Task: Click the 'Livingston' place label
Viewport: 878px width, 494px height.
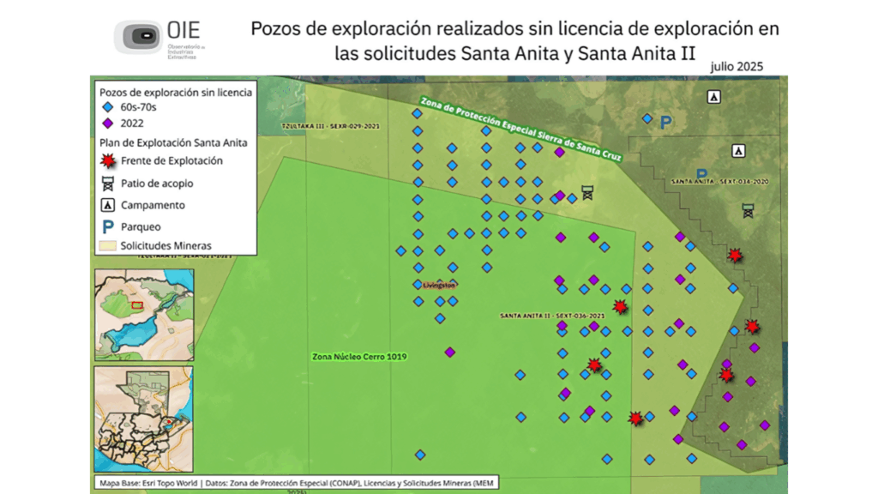Action: tap(439, 286)
